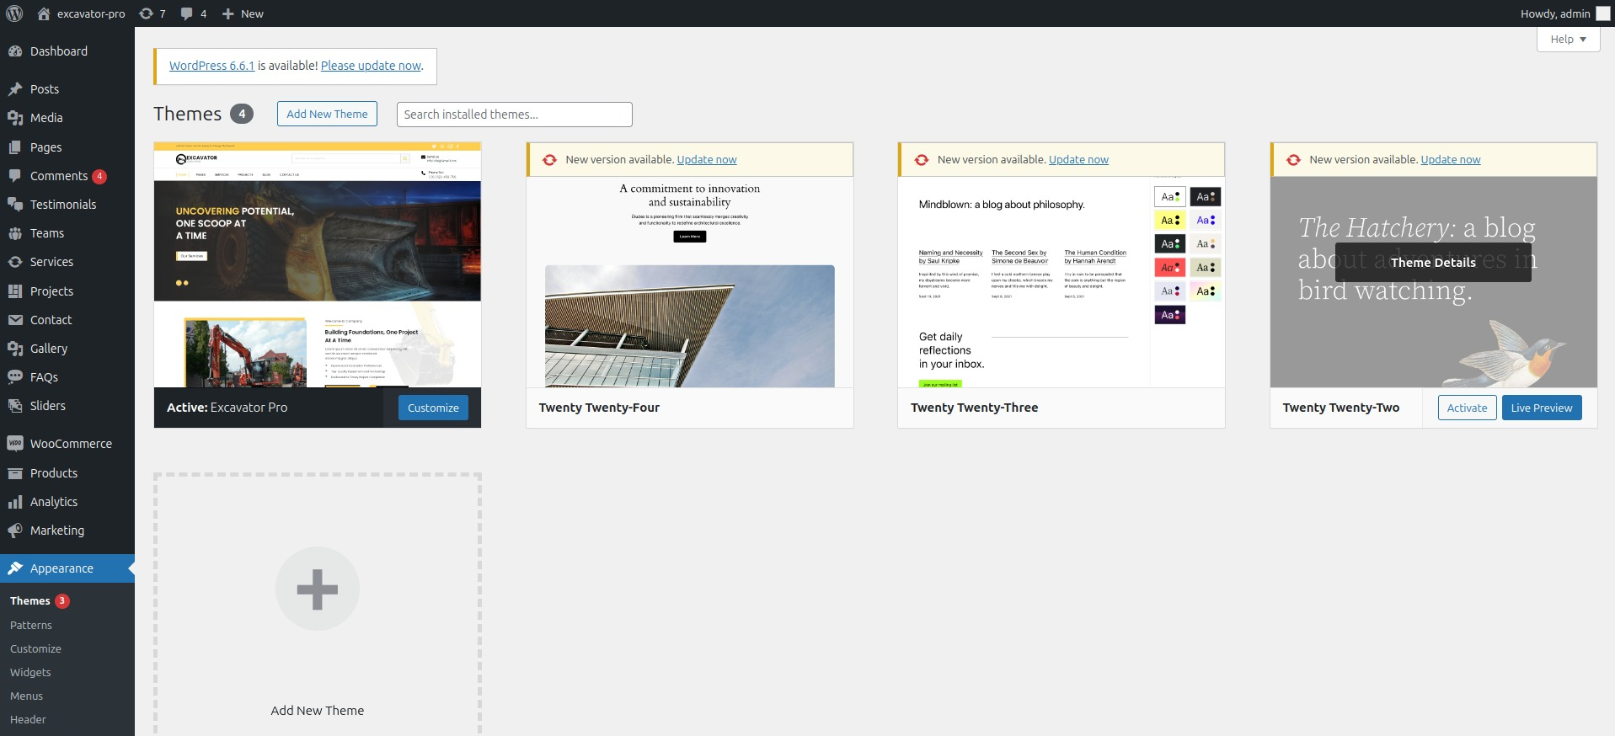
Task: Select Widgets under Appearance
Action: pyautogui.click(x=30, y=673)
